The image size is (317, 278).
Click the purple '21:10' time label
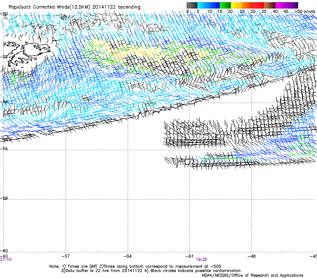[x=6, y=260]
